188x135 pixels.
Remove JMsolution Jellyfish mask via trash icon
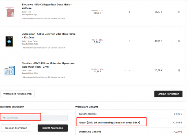[x=179, y=41]
